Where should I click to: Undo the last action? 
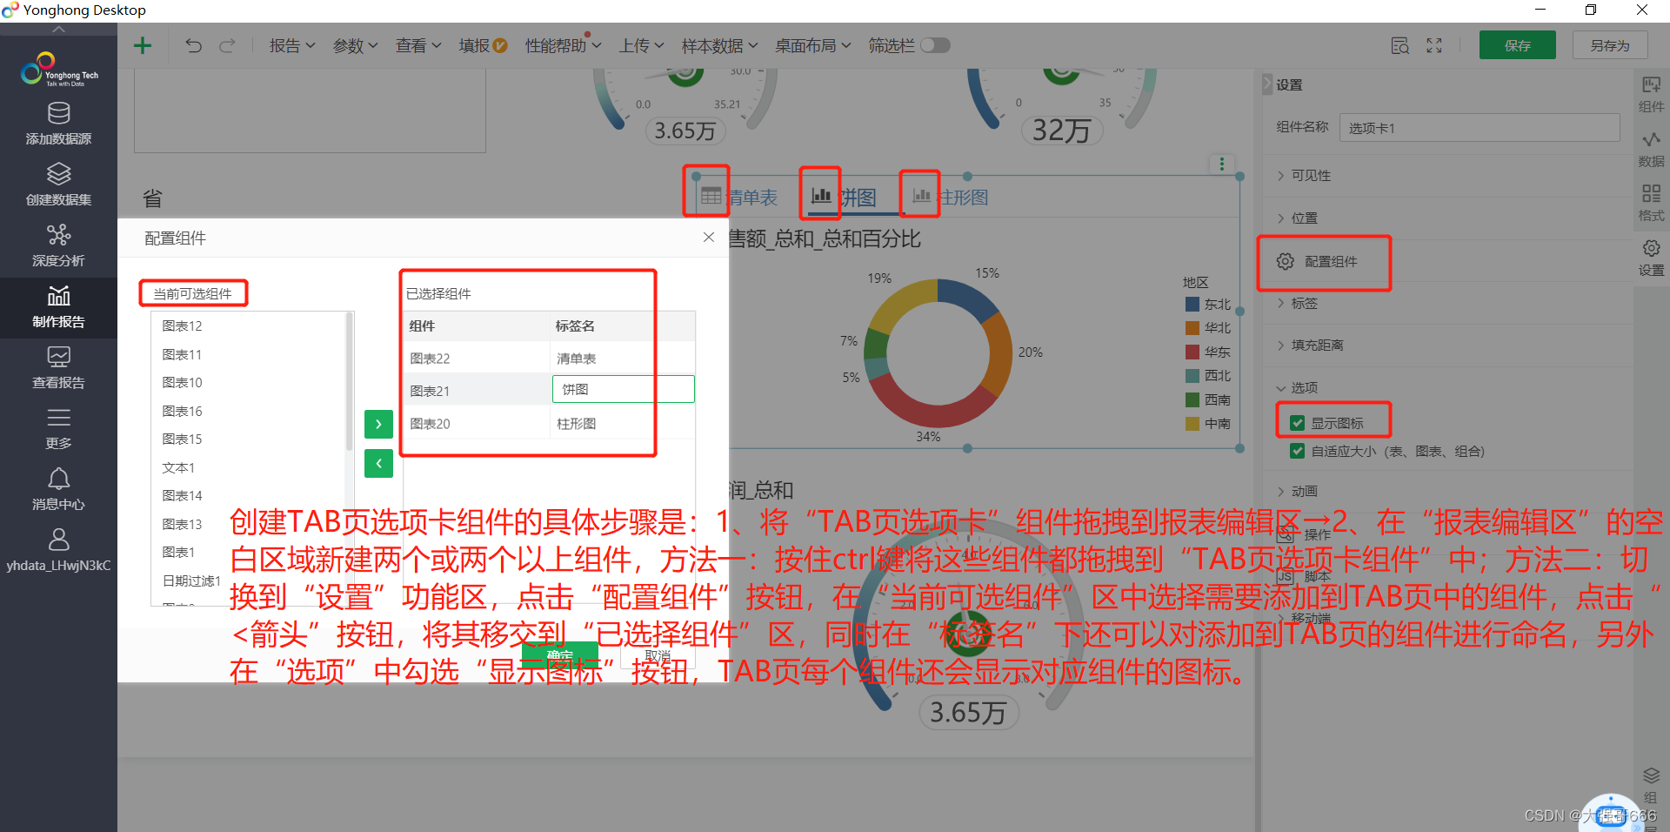[x=193, y=45]
